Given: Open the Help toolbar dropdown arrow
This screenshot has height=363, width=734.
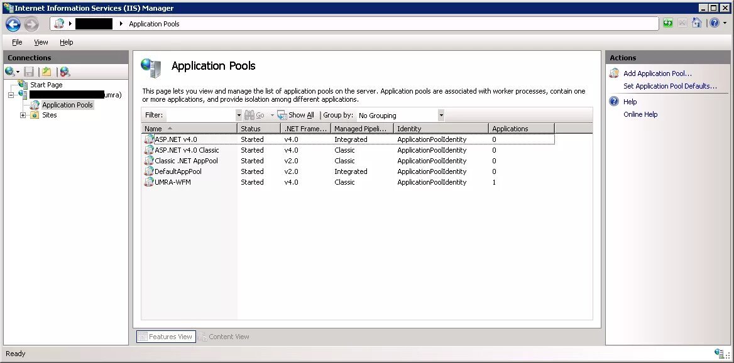Looking at the screenshot, I should point(725,23).
